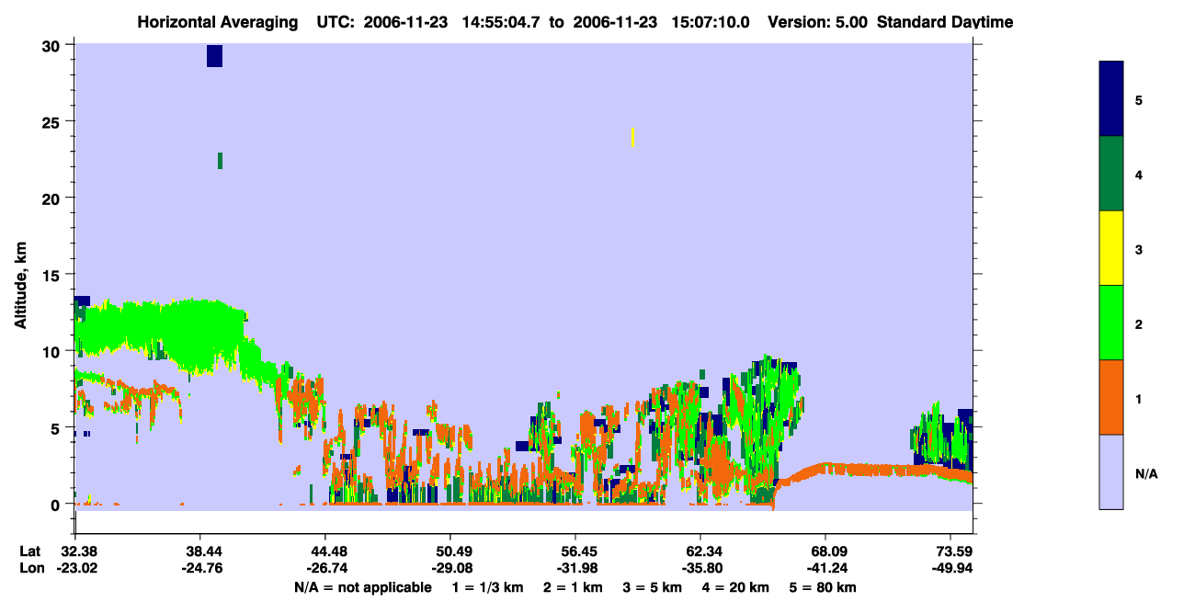
Task: Click the dark blue block near 29 km altitude
Action: click(x=214, y=56)
